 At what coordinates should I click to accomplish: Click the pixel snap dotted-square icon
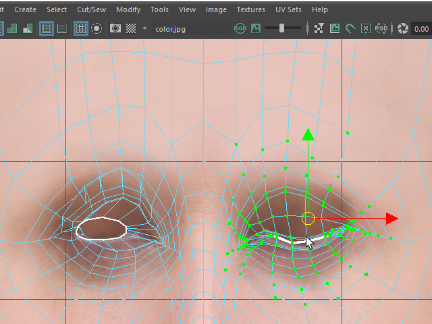366,28
